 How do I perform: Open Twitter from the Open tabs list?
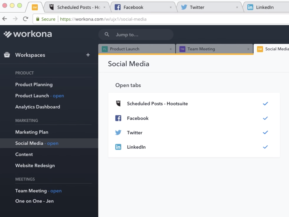click(135, 133)
